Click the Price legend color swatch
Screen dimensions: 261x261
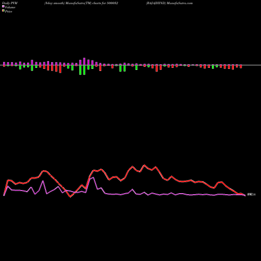coord(3,11)
